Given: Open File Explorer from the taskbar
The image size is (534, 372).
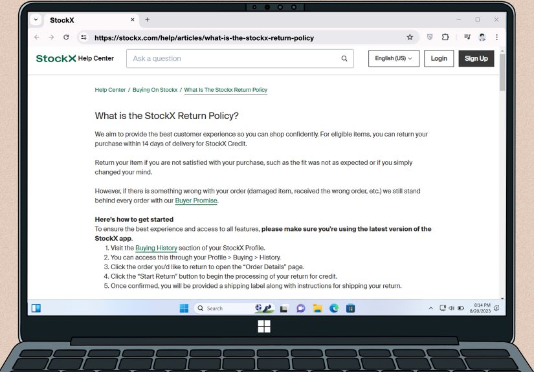Looking at the screenshot, I should 317,309.
